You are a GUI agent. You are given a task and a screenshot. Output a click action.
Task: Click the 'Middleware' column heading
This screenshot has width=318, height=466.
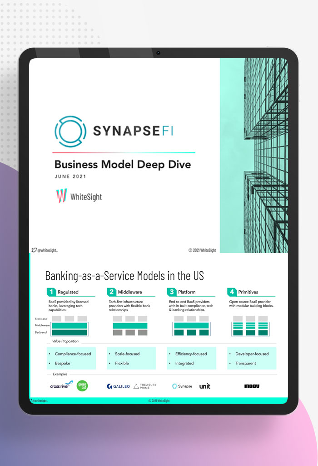tap(130, 292)
